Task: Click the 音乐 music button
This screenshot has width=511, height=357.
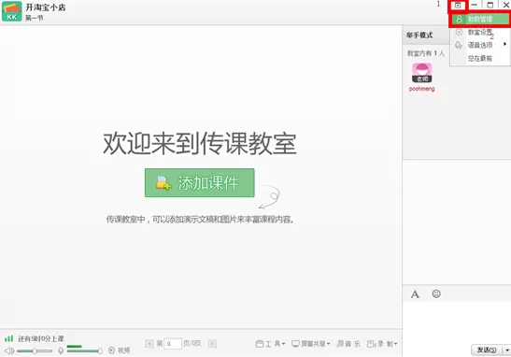Action: (x=348, y=344)
